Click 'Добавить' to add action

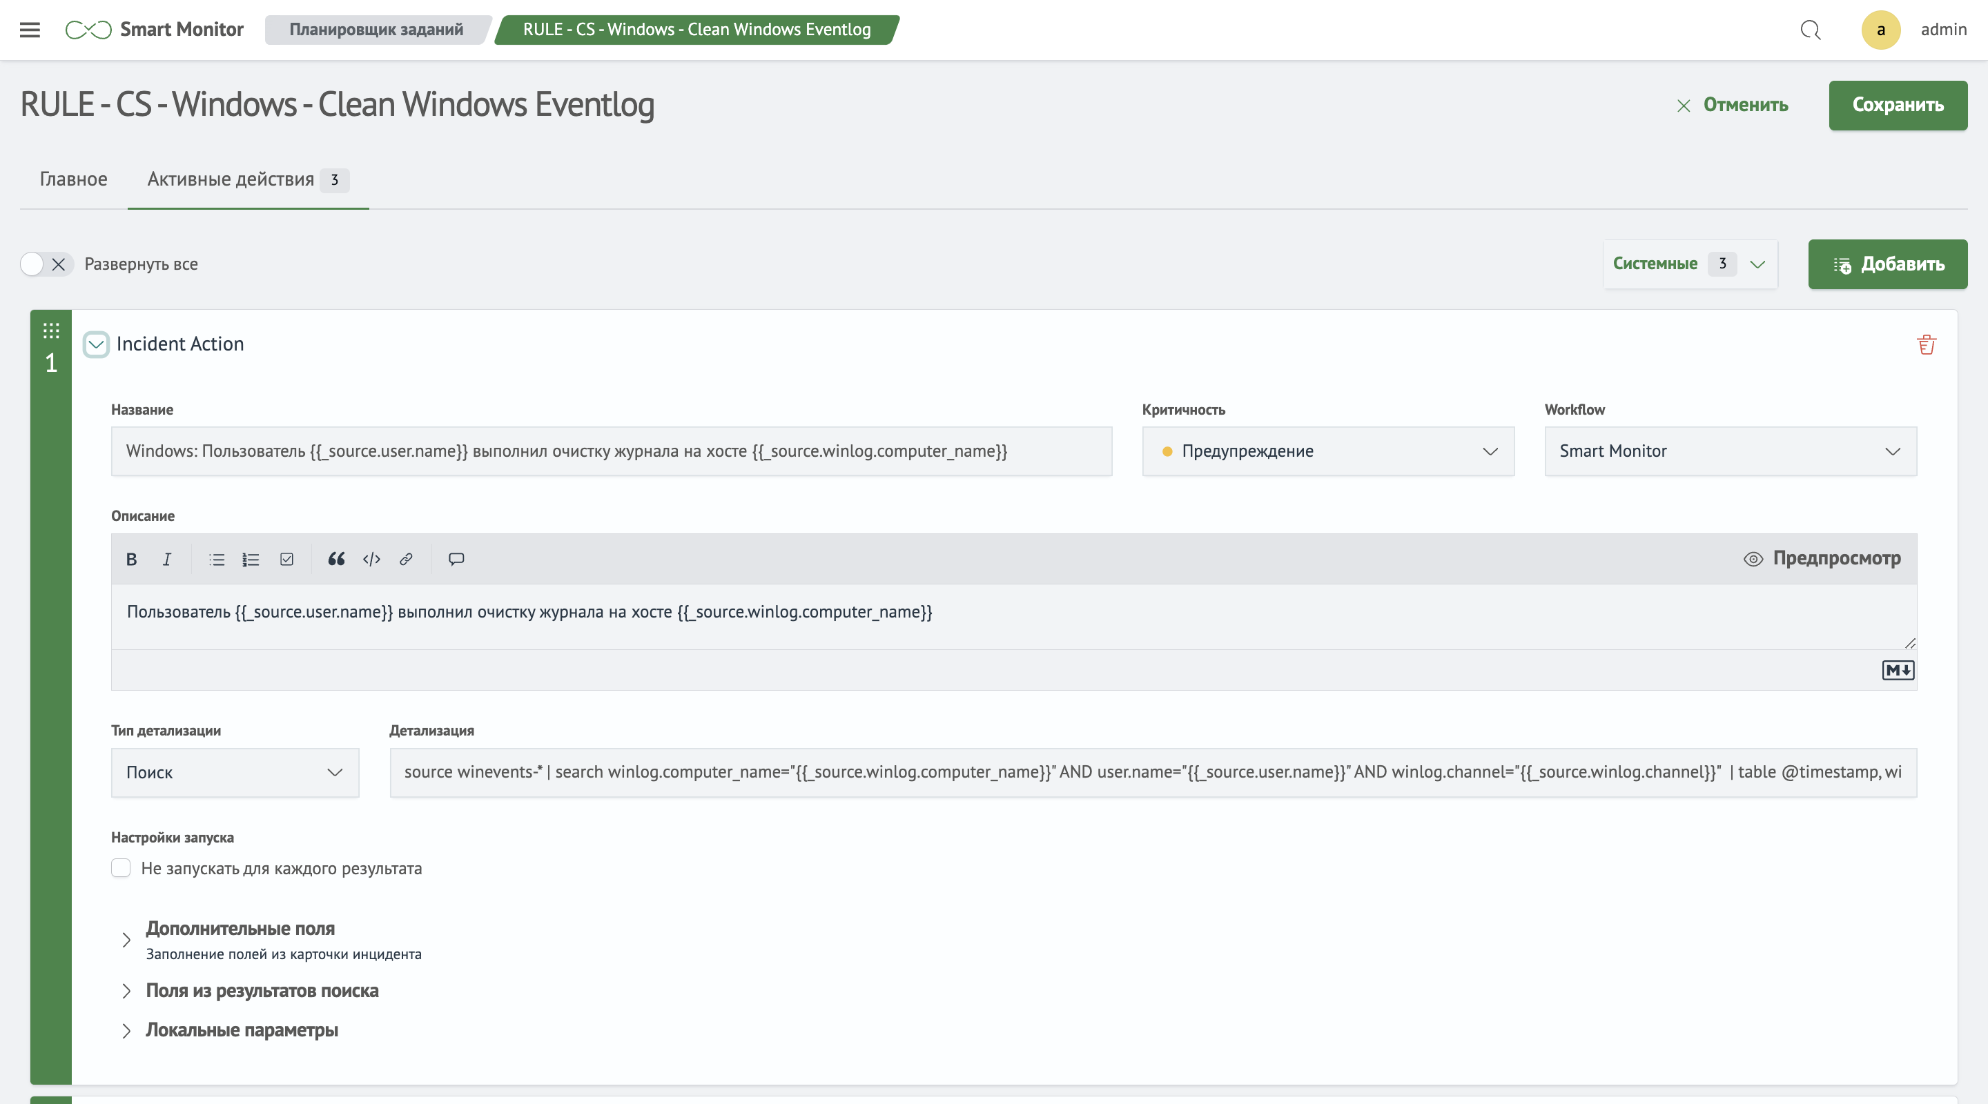coord(1887,264)
